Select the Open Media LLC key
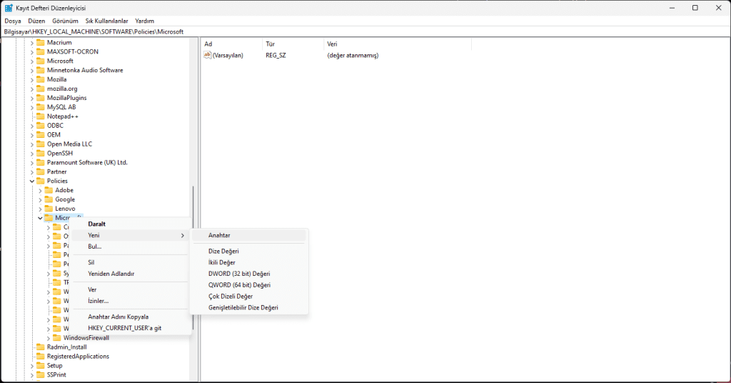The width and height of the screenshot is (731, 383). 69,144
